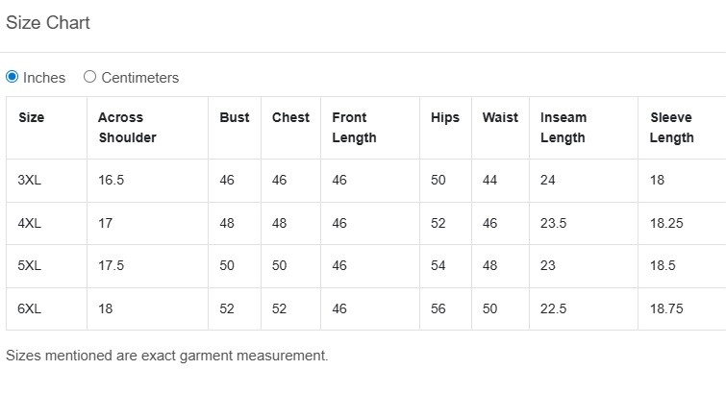The height and width of the screenshot is (394, 726).
Task: Click the 23.5 inseam length cell
Action: coord(553,223)
